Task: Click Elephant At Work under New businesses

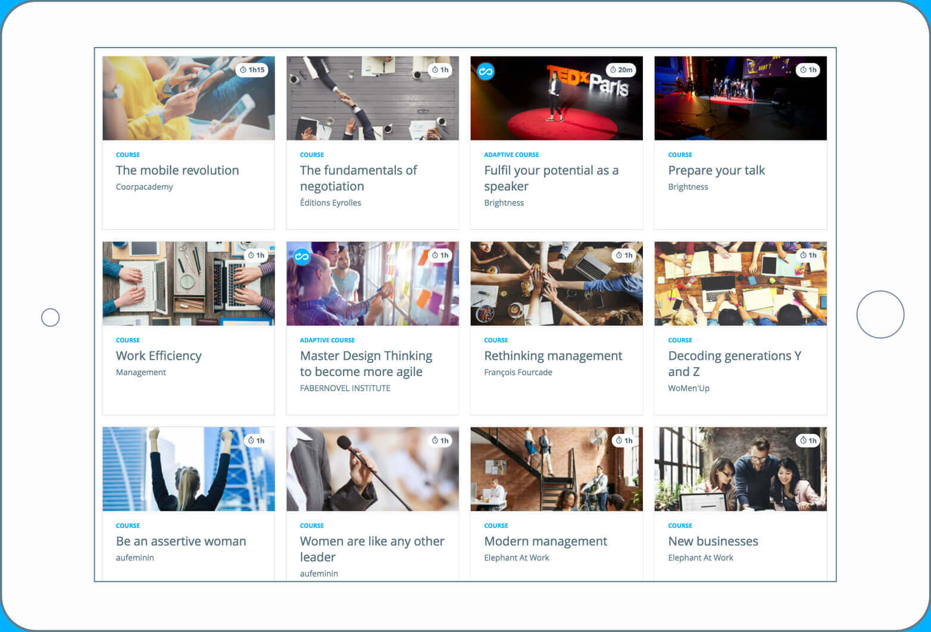Action: click(701, 558)
